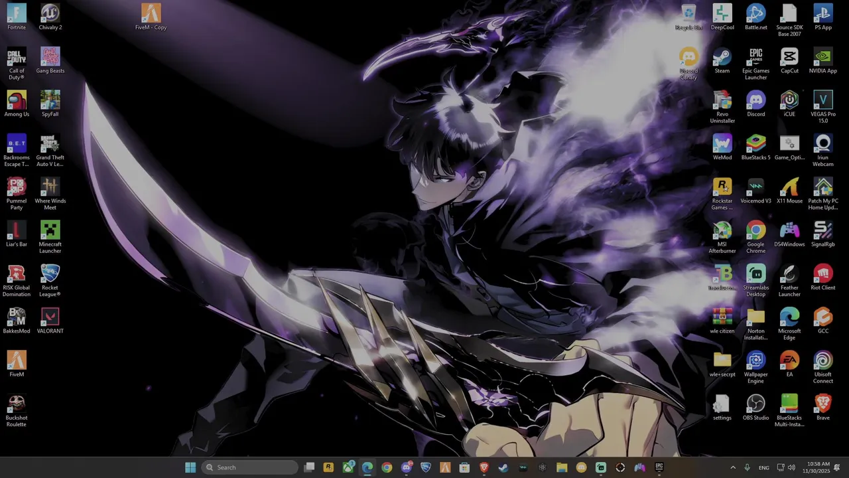The image size is (849, 478).
Task: Open the Pummel Party shortcut
Action: [x=17, y=194]
